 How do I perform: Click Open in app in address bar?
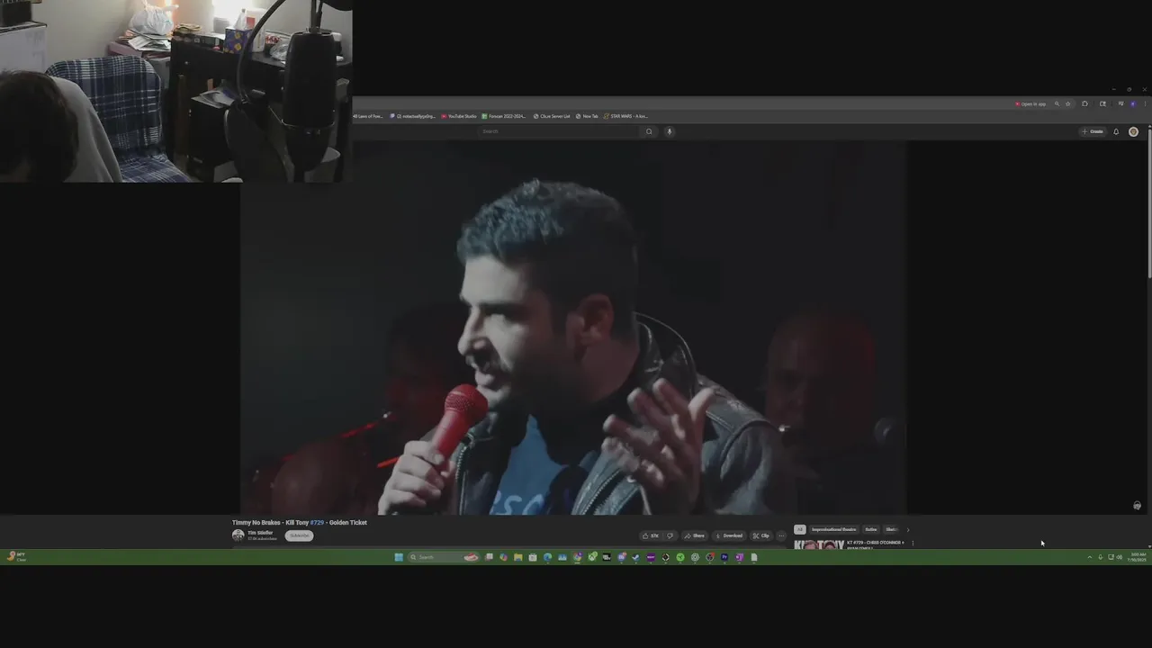[x=1030, y=103]
